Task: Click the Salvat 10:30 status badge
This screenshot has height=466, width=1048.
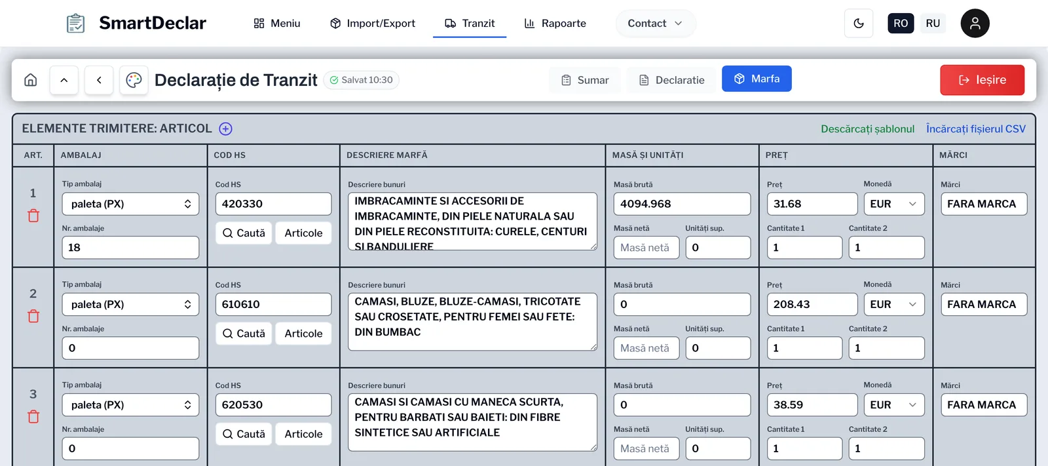Action: (361, 80)
